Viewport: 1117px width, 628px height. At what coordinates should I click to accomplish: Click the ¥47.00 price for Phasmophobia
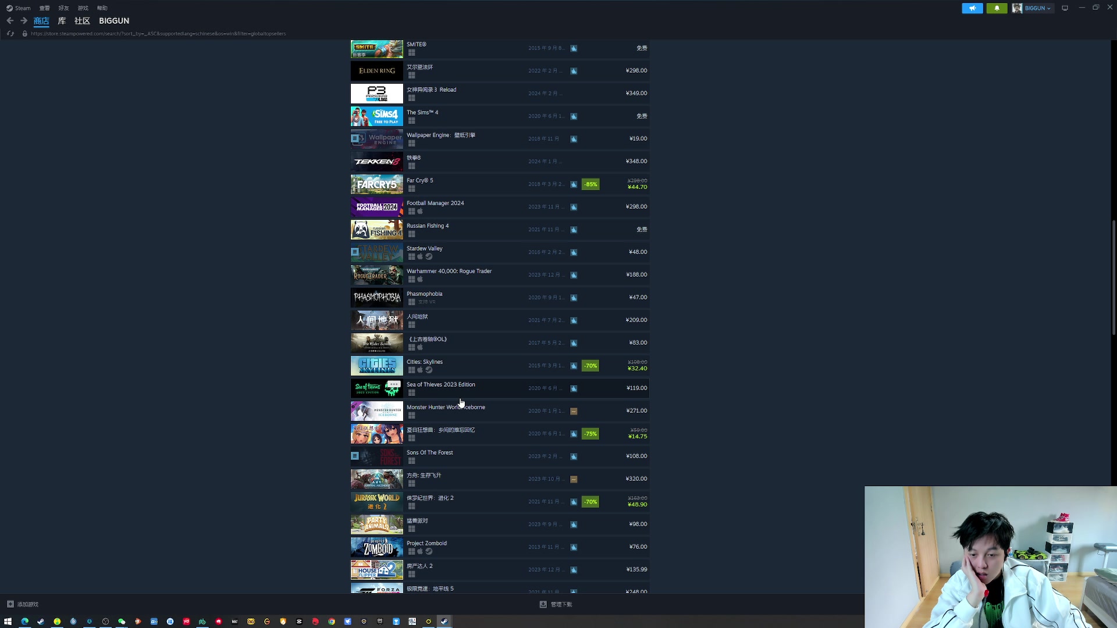pos(638,297)
